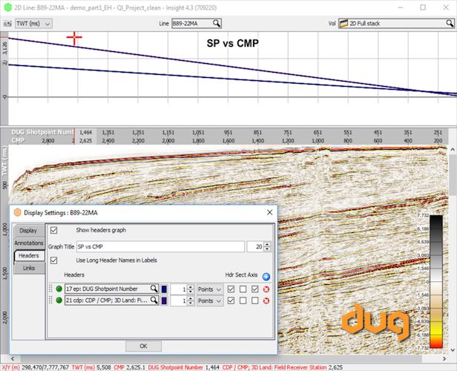Expand the Points dropdown for CDP / CMP row
The image size is (457, 371).
point(209,301)
